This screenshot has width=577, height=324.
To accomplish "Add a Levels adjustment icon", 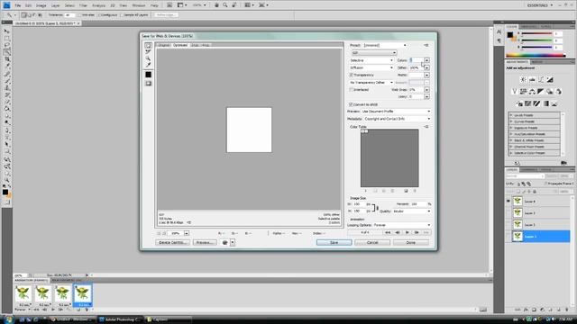I will [x=532, y=79].
